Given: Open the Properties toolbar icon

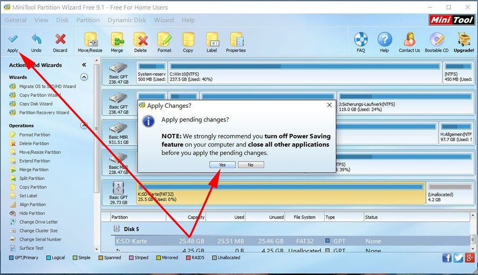Looking at the screenshot, I should 236,40.
